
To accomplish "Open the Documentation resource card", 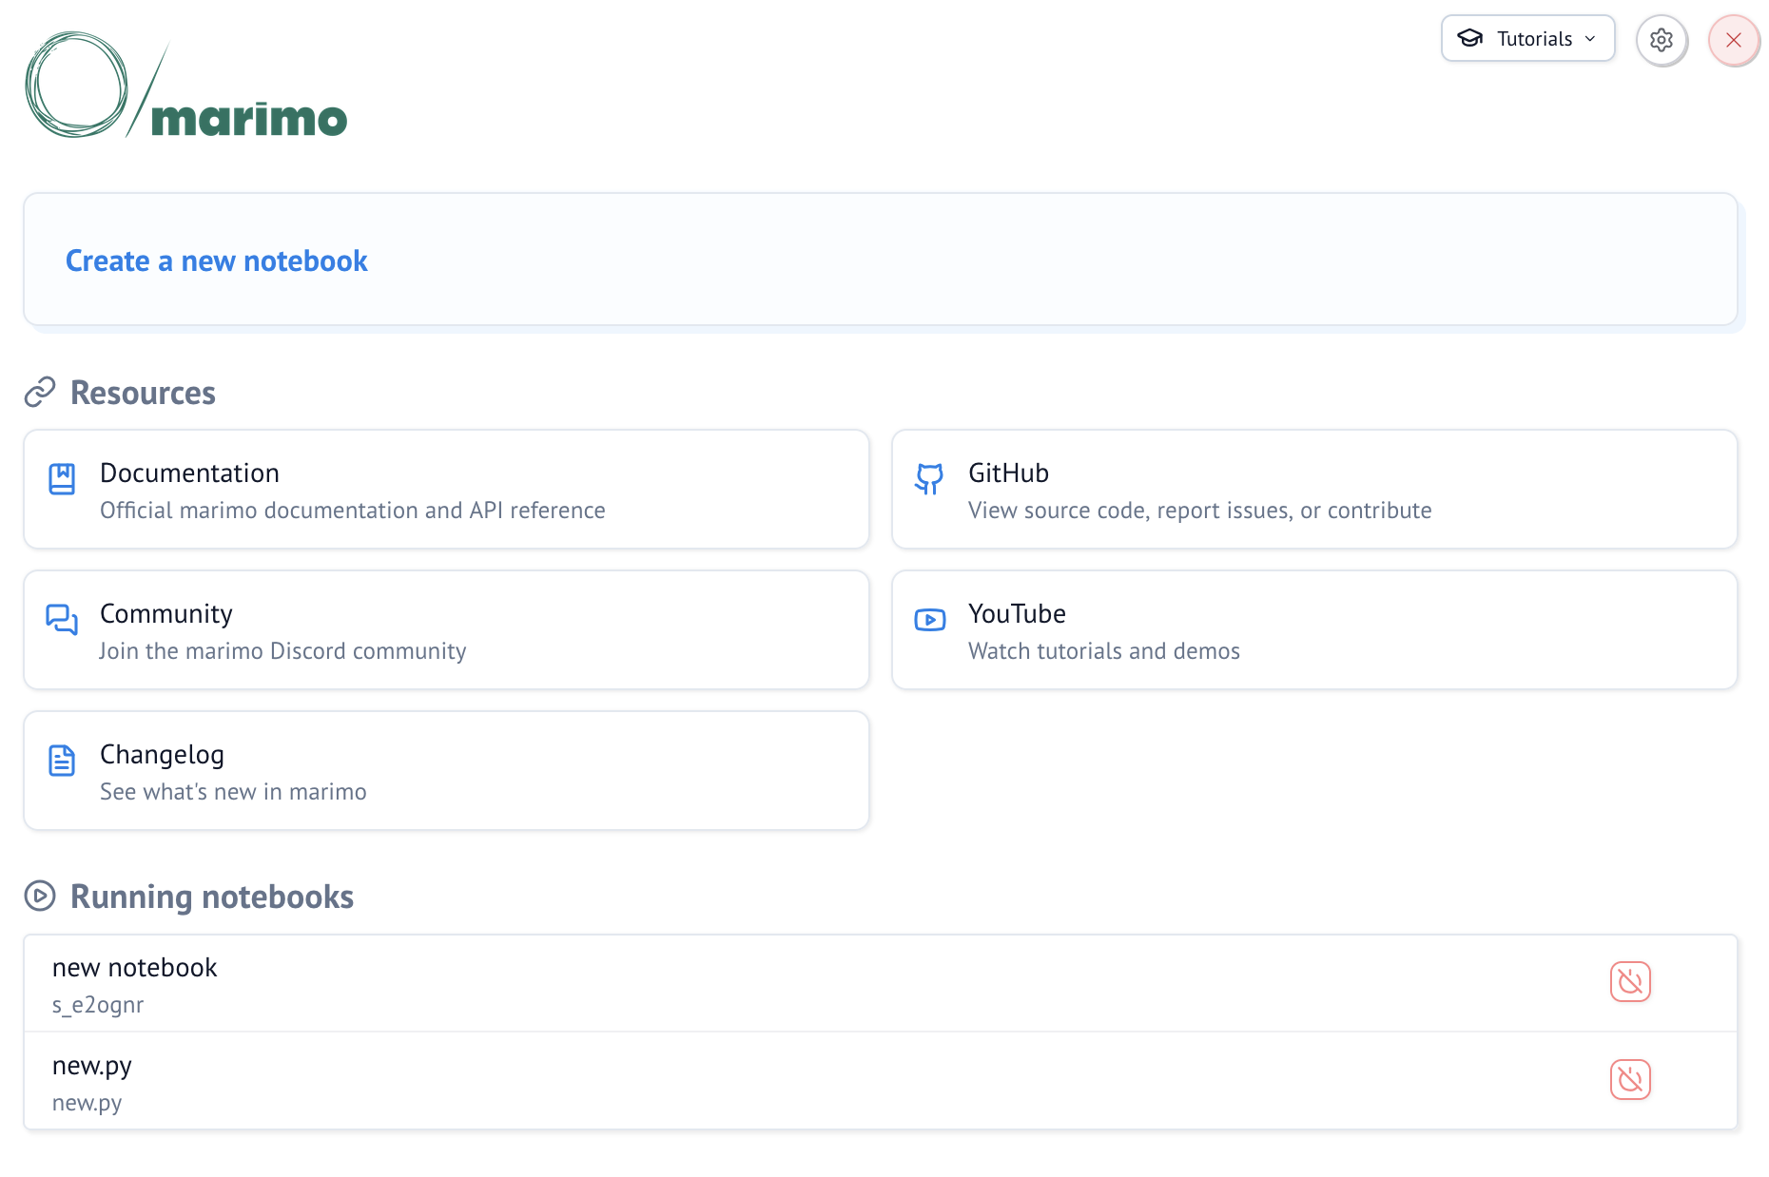I will pos(446,490).
